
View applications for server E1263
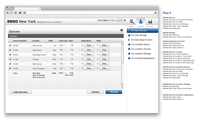pos(89,68)
